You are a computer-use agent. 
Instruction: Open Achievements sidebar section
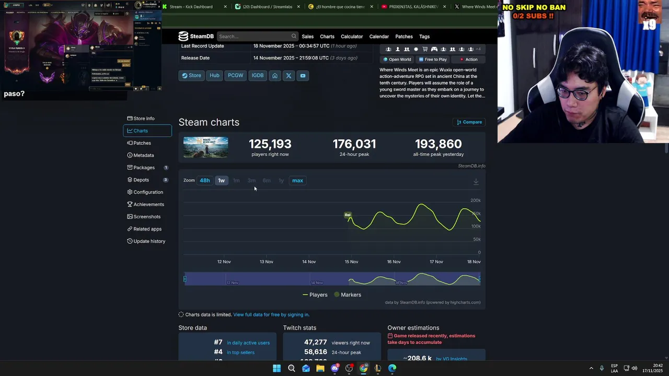[x=147, y=204]
